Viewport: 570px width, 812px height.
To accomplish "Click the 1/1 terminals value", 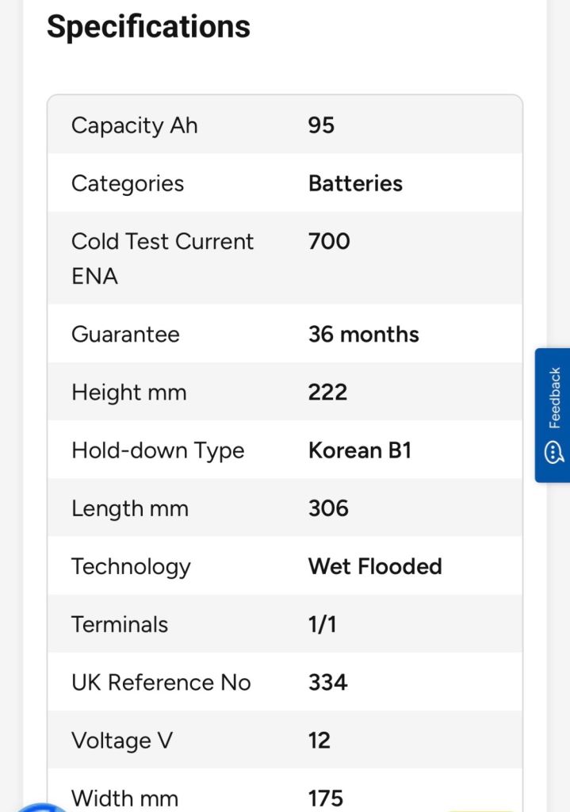I will click(322, 624).
